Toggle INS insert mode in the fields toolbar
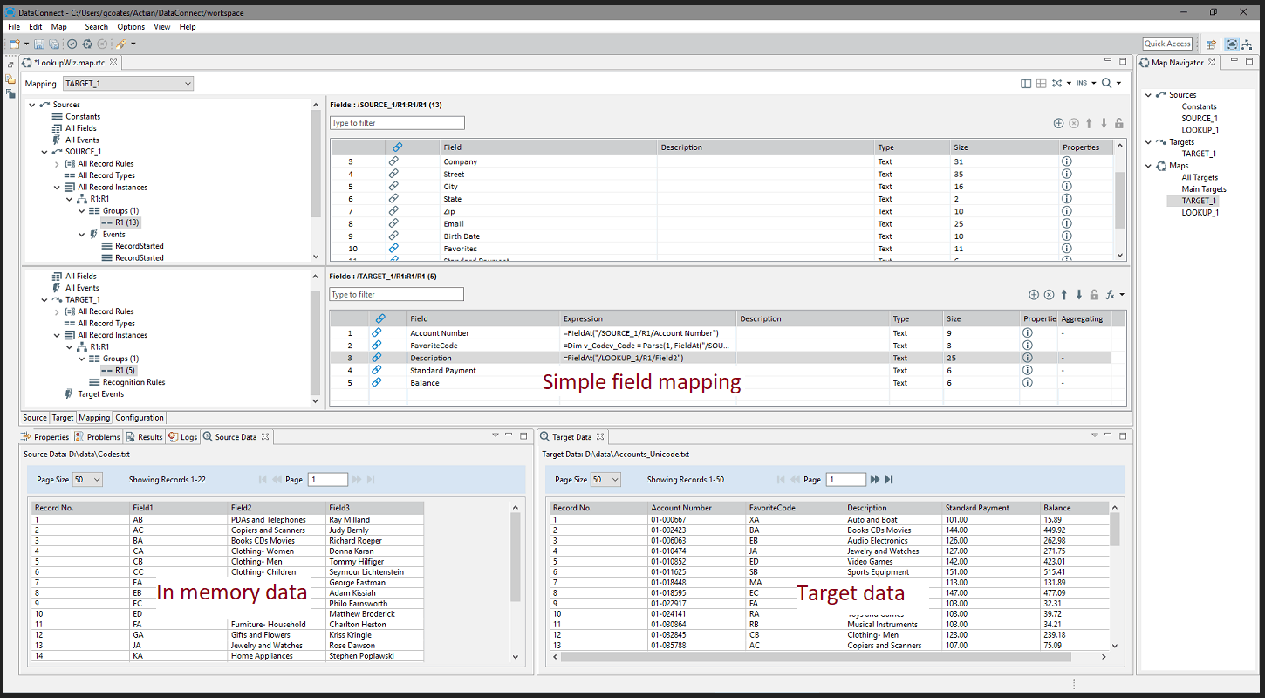This screenshot has width=1265, height=698. pos(1082,83)
